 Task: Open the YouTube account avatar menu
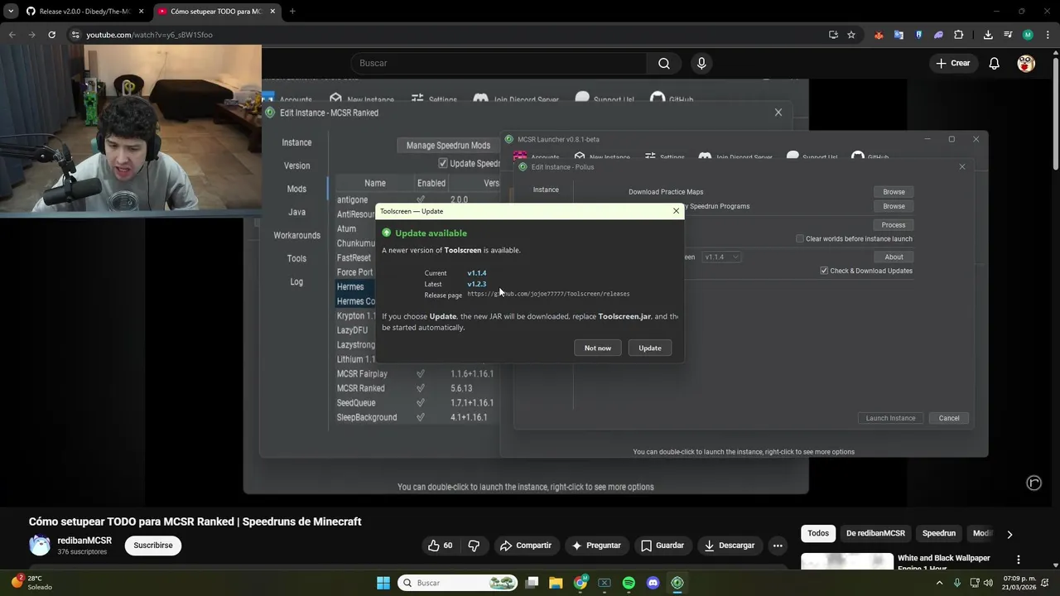1026,63
